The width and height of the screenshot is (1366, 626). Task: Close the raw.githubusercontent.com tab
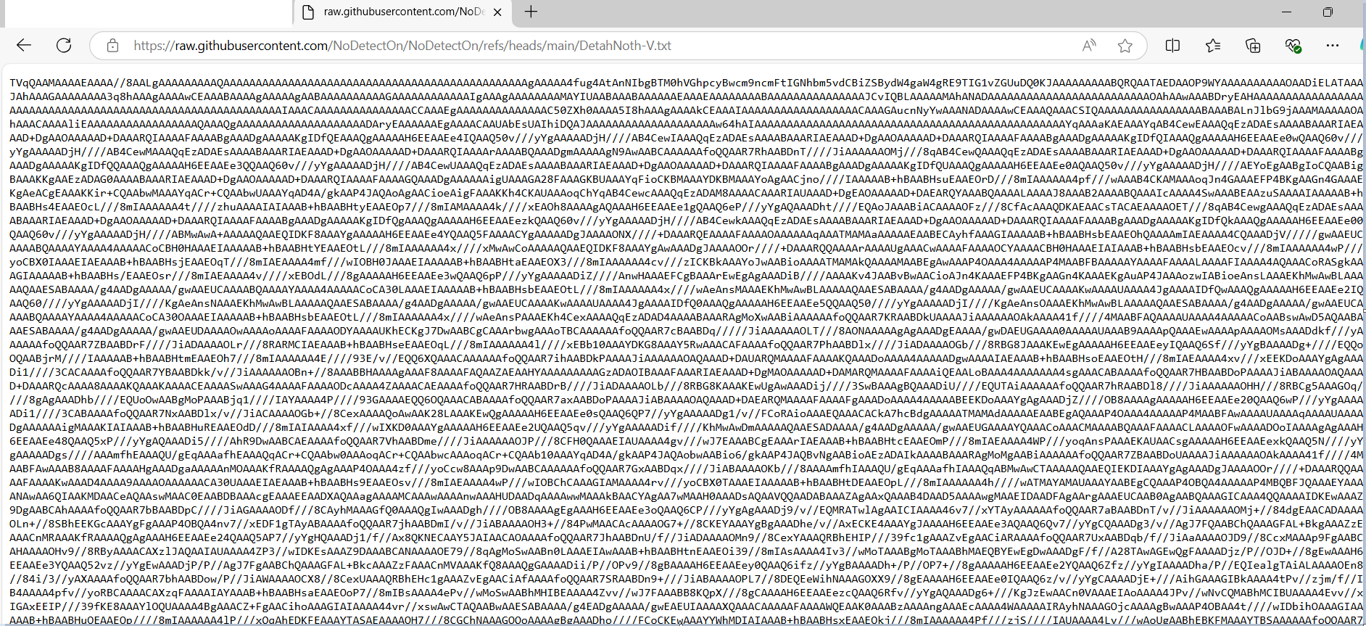[x=497, y=12]
